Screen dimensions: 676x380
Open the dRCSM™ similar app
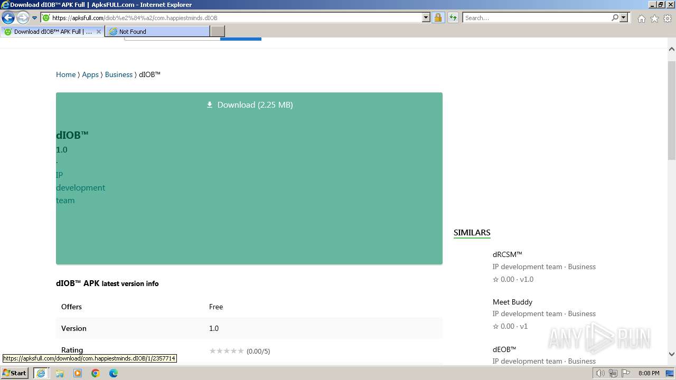508,254
